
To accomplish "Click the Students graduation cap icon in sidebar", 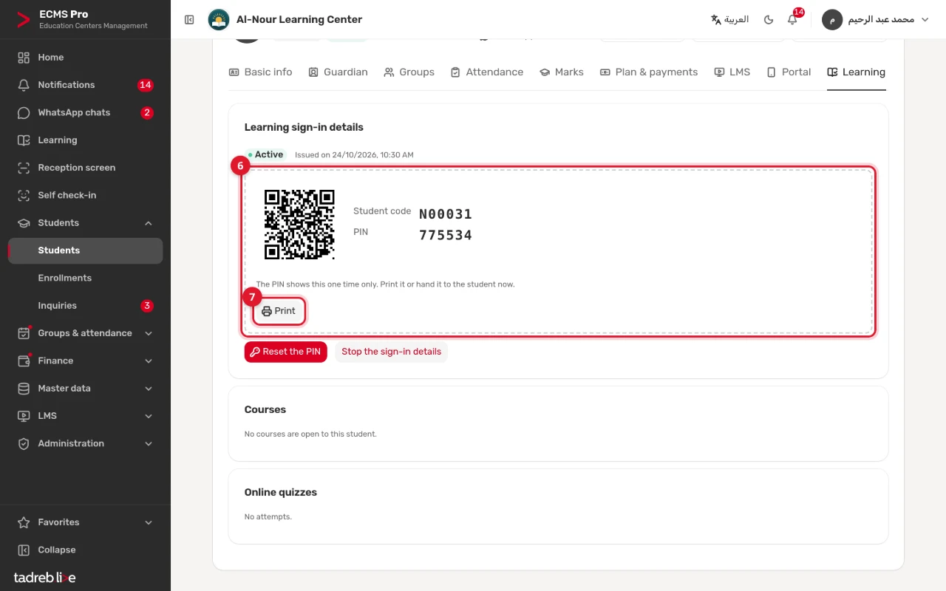I will pyautogui.click(x=24, y=223).
